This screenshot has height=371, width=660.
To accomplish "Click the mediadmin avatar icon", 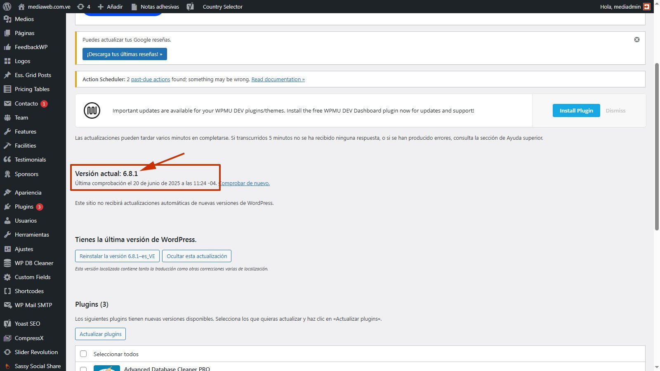I will coord(647,7).
